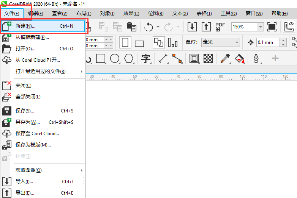Image resolution: width=297 pixels, height=198 pixels.
Task: Open the 对象(J) menu
Action: tap(107, 13)
